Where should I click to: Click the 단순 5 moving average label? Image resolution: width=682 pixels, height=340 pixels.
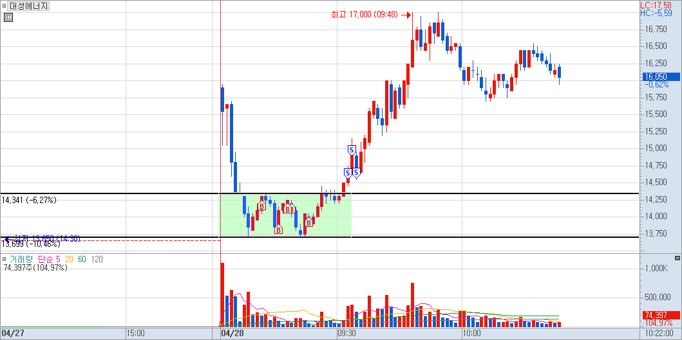point(49,260)
